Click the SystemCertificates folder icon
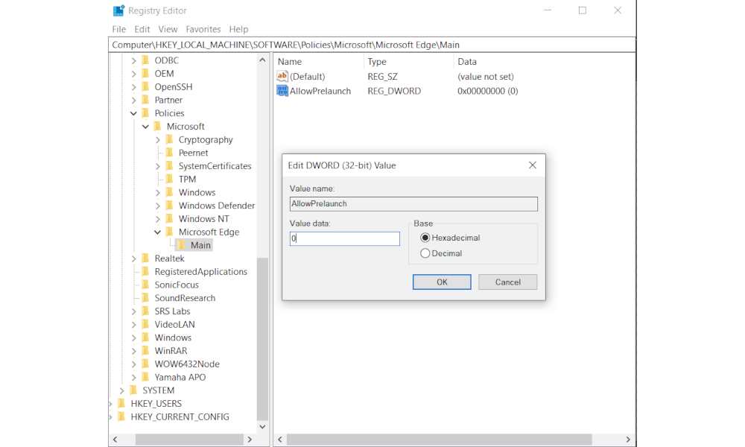This screenshot has width=745, height=447. pyautogui.click(x=170, y=166)
